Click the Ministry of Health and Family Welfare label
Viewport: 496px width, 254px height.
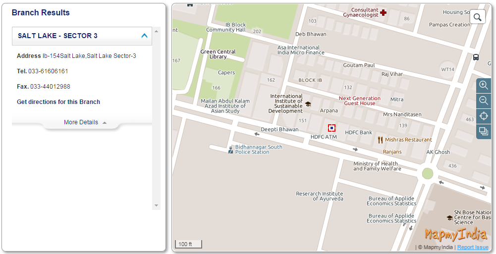coord(377,166)
